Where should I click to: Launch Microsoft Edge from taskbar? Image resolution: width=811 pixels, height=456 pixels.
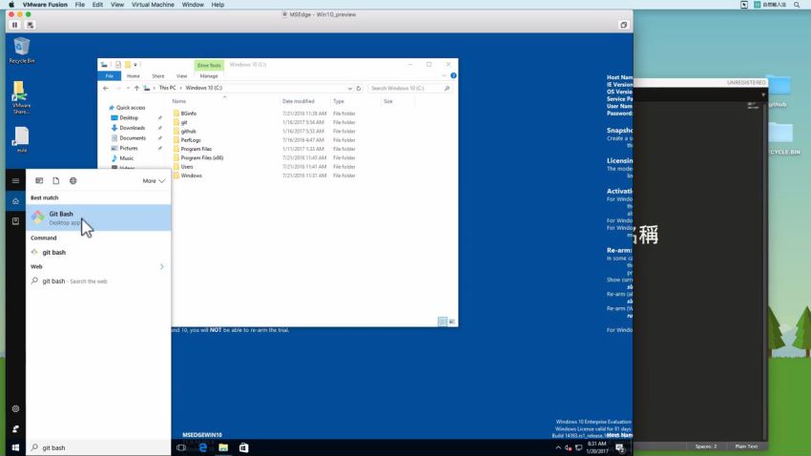point(202,447)
